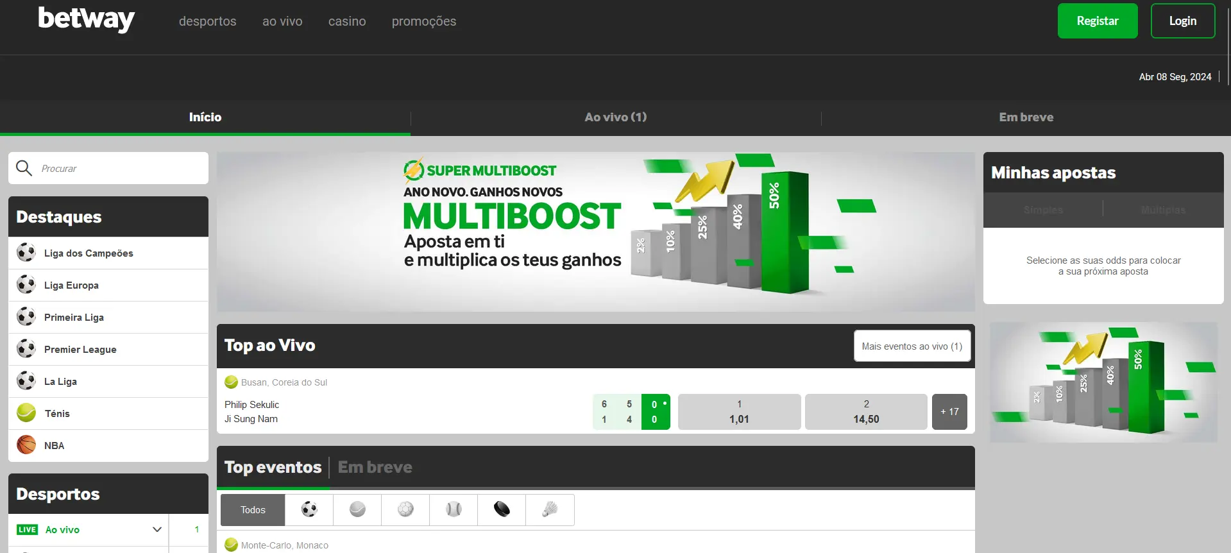The height and width of the screenshot is (553, 1231).
Task: Select the Todos sport filter
Action: 253,509
